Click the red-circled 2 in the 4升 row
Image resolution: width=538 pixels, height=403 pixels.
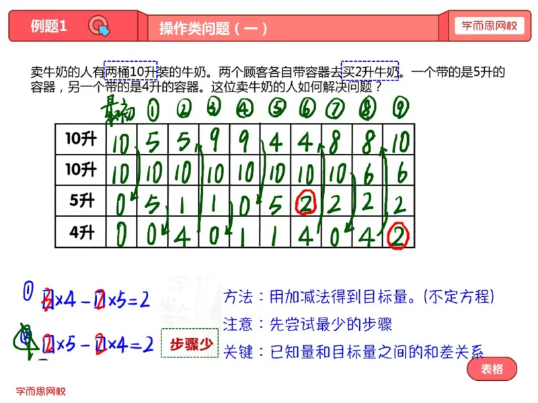point(398,236)
